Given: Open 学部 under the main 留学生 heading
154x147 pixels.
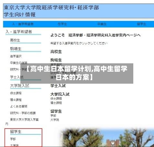Looking at the screenshot, I should [53, 116].
